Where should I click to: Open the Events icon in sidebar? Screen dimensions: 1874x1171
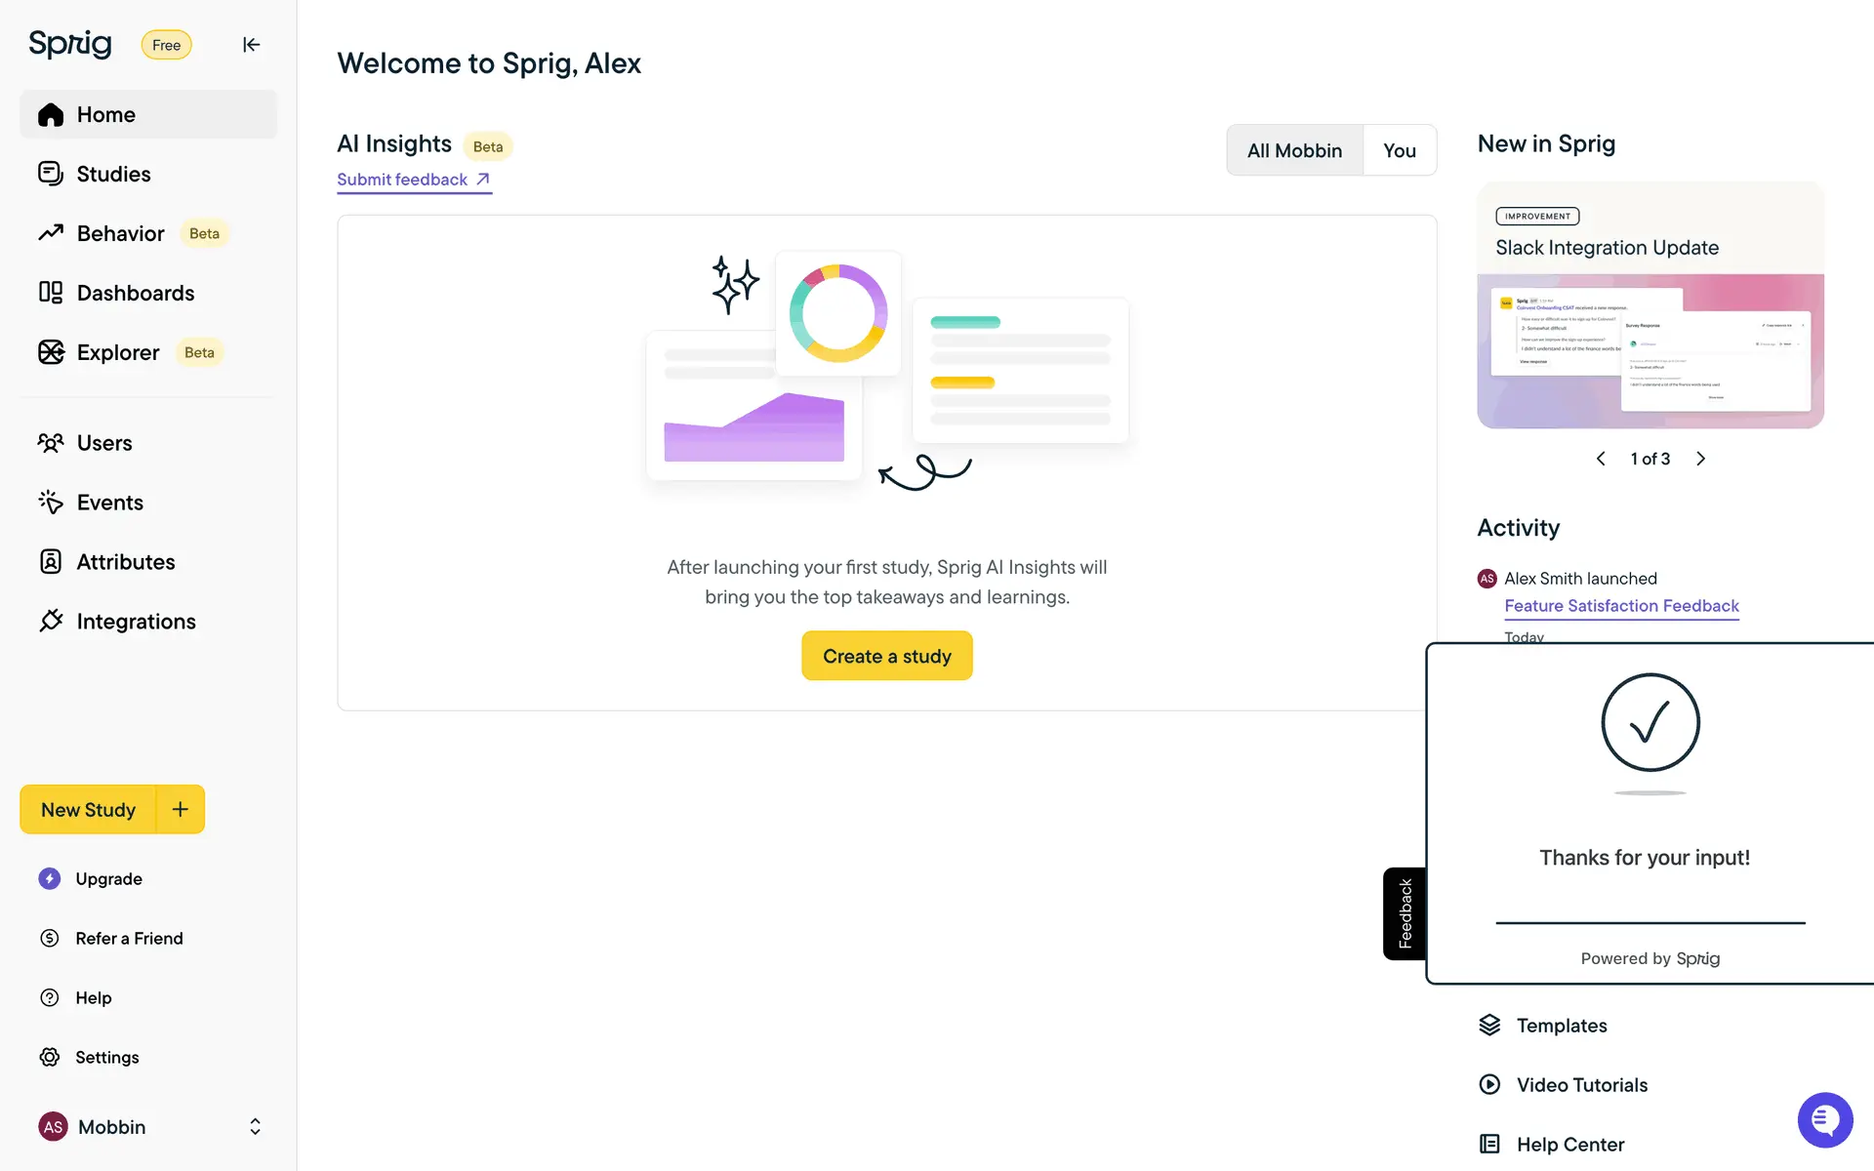tap(51, 503)
